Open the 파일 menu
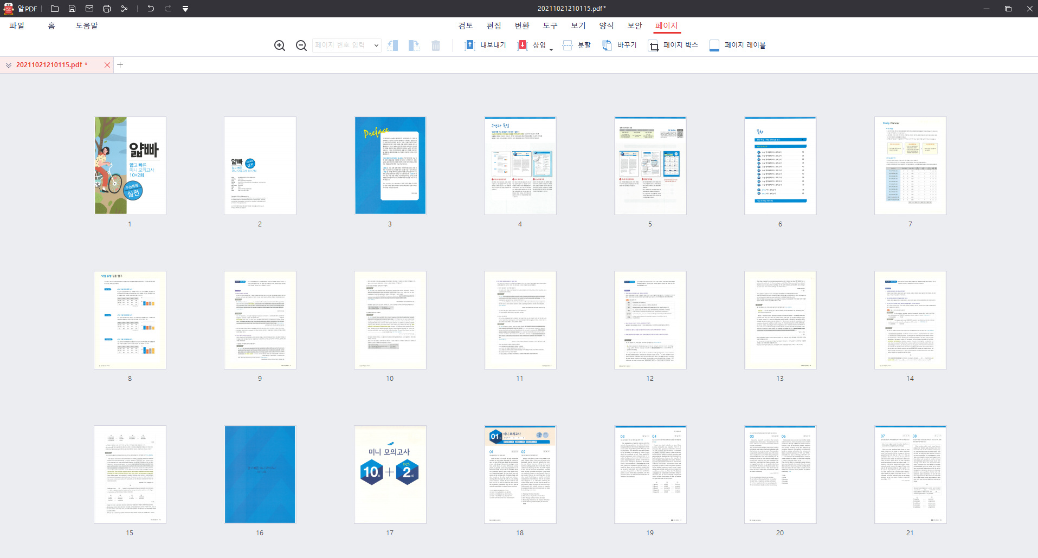The image size is (1038, 558). [x=17, y=25]
